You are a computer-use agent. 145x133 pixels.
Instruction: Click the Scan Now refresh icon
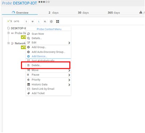(28, 34)
